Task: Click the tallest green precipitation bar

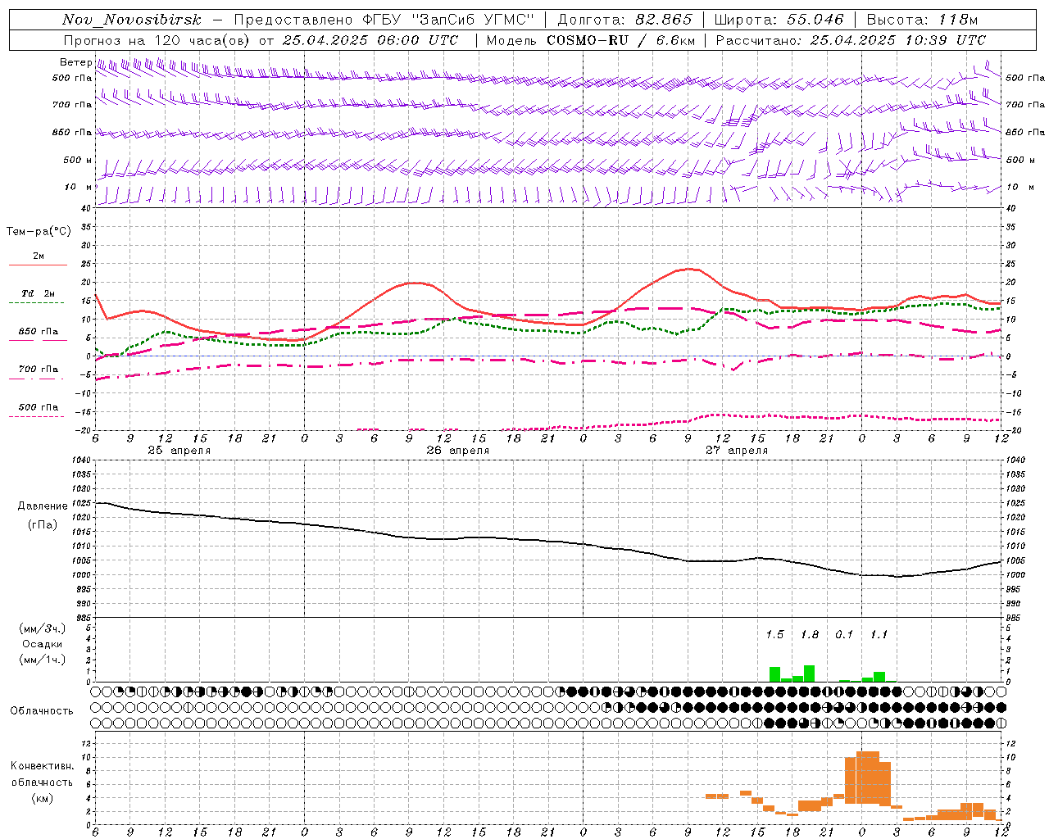Action: point(810,673)
